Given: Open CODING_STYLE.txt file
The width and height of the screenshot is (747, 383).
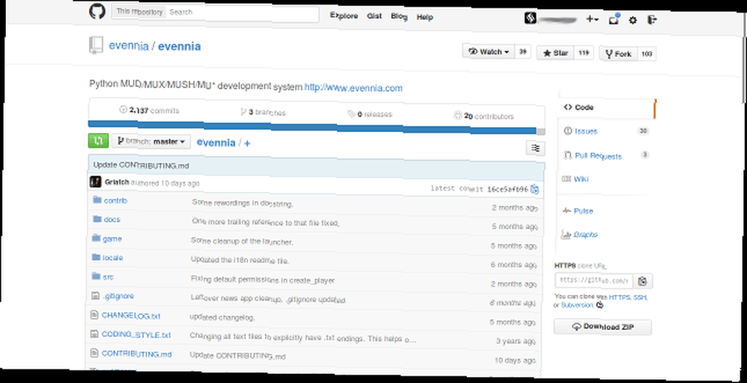Looking at the screenshot, I should (136, 334).
